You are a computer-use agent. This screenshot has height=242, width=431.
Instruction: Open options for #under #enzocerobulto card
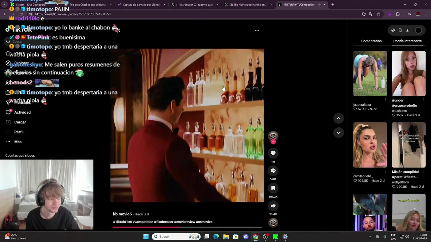pos(424,100)
